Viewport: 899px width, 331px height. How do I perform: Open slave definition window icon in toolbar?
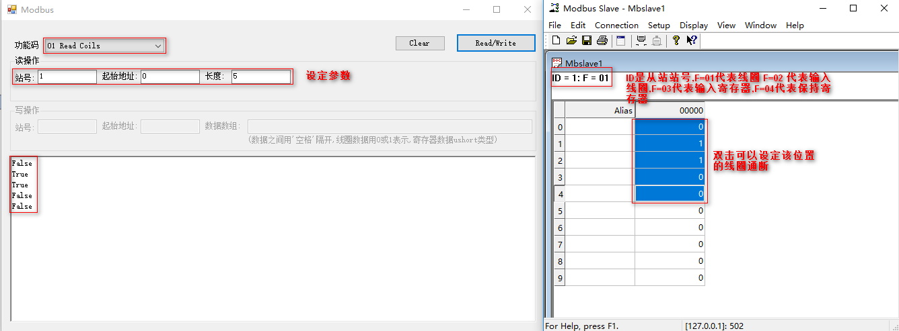pos(621,40)
